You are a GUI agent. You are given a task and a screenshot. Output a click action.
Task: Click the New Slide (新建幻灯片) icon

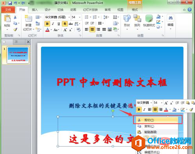coord(28,18)
